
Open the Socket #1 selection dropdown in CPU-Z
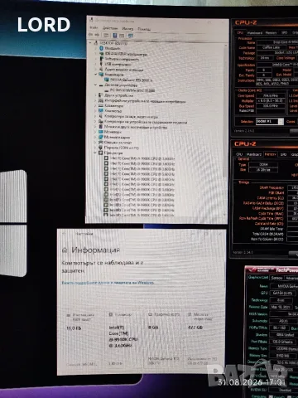(270, 121)
